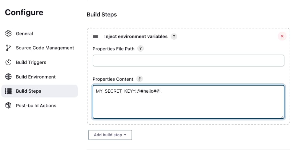The width and height of the screenshot is (300, 155).
Task: Open help for Inject environment variables
Action: (x=174, y=36)
